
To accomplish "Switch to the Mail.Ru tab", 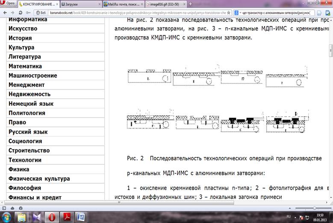I will [123, 4].
